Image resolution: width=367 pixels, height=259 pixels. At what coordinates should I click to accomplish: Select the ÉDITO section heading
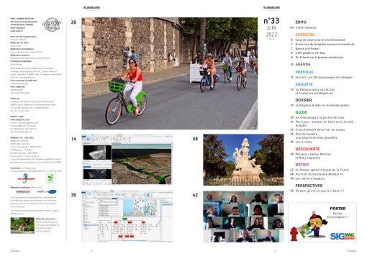301,22
